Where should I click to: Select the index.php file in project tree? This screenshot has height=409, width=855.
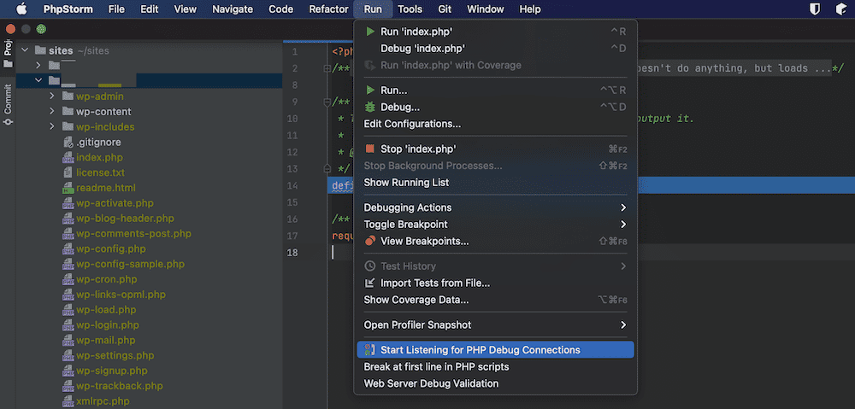99,157
